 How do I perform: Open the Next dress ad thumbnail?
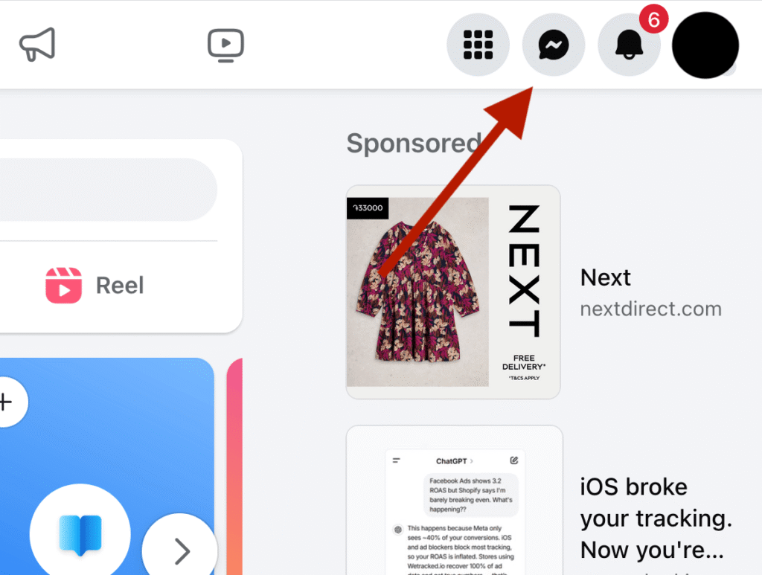point(453,292)
